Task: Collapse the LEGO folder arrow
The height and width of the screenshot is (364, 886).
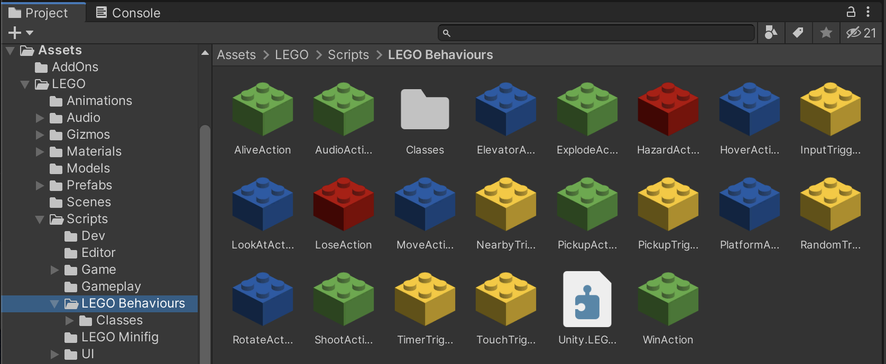Action: [25, 84]
